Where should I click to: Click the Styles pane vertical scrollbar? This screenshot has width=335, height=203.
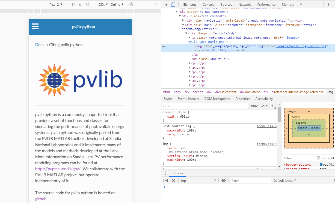point(279,114)
